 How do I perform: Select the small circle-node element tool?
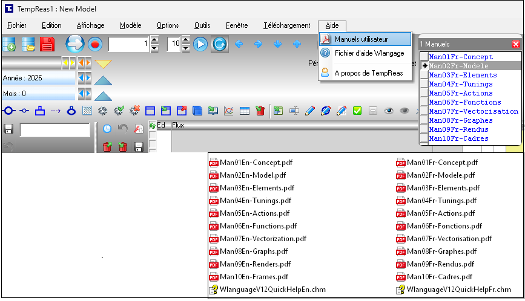24,111
